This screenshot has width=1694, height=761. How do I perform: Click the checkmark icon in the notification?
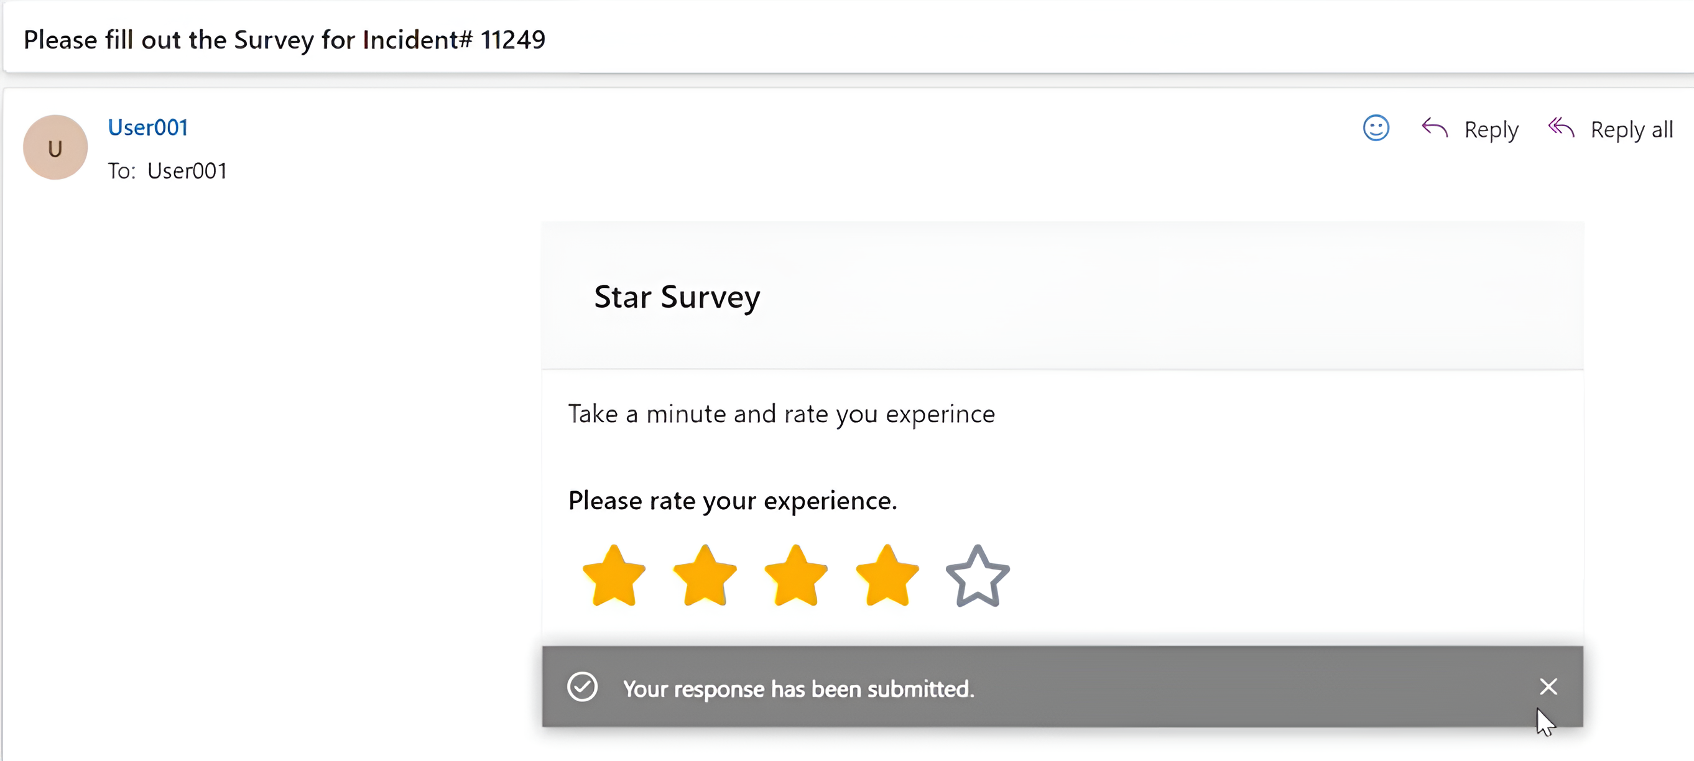pyautogui.click(x=582, y=686)
